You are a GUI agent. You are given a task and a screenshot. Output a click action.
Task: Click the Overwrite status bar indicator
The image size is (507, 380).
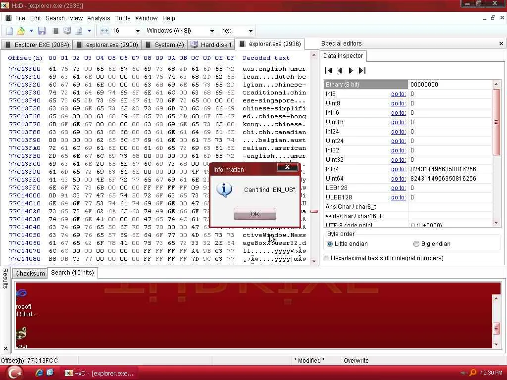pos(356,360)
